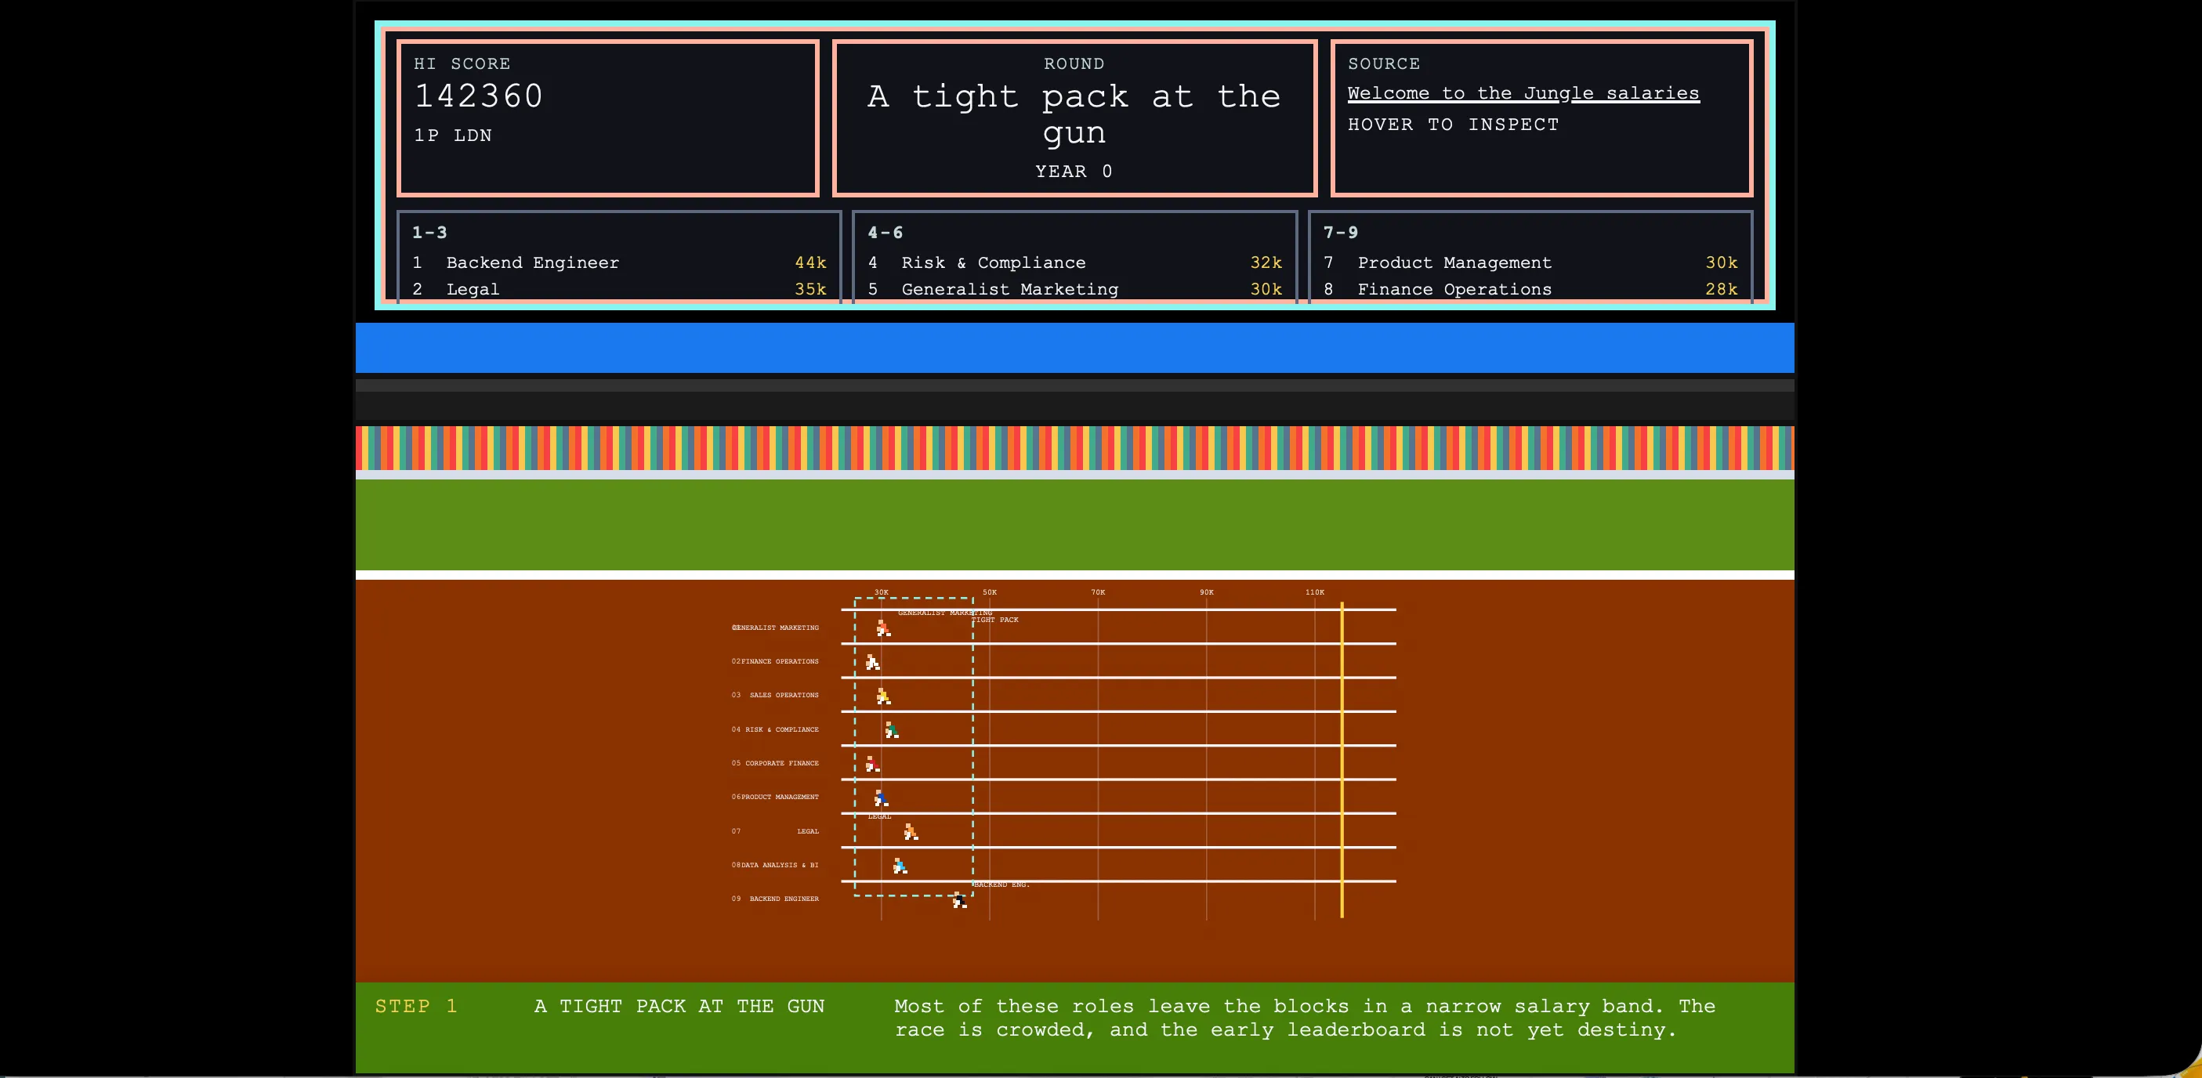Viewport: 2202px width, 1078px height.
Task: Click the 7-9 leaderboard group heading
Action: pyautogui.click(x=1340, y=232)
